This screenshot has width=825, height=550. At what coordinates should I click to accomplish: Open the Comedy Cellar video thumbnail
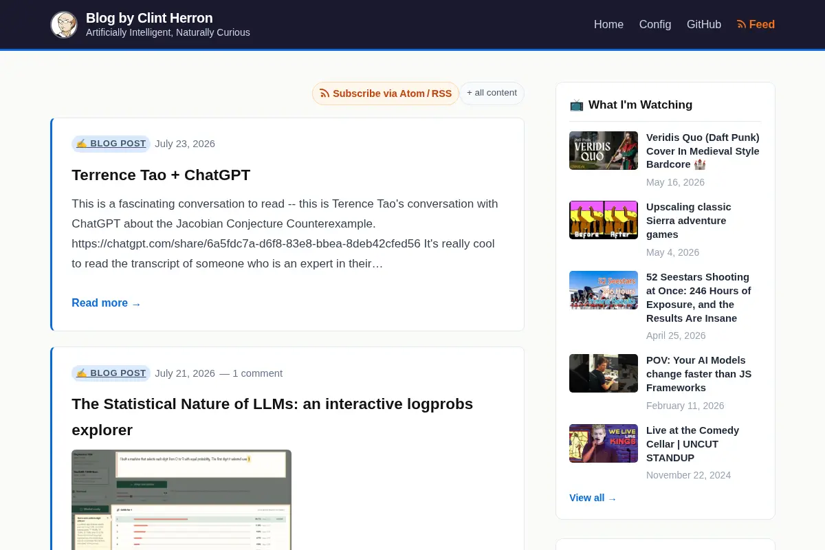[604, 443]
